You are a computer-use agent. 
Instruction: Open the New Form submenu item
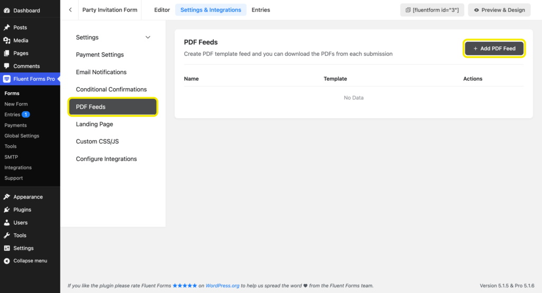tap(16, 104)
